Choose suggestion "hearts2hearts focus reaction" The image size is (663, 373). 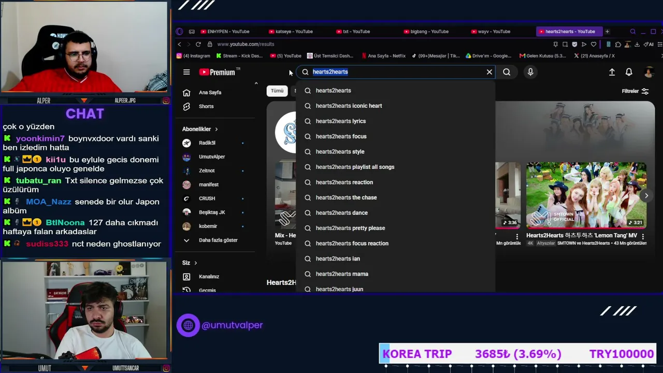coord(396,243)
